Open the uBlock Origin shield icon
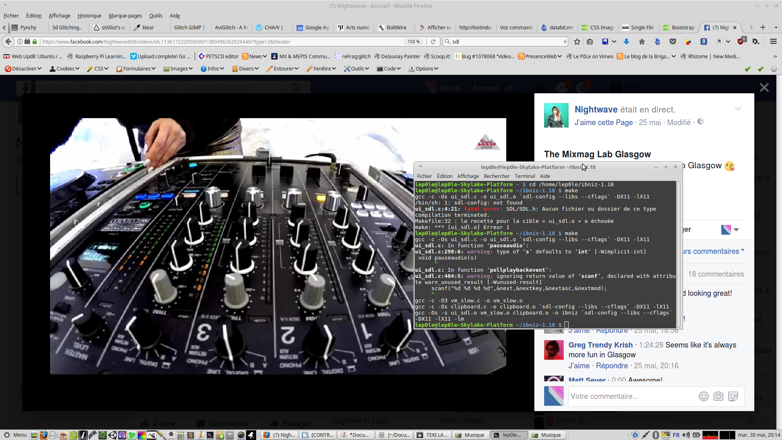The width and height of the screenshot is (782, 440). tap(741, 42)
